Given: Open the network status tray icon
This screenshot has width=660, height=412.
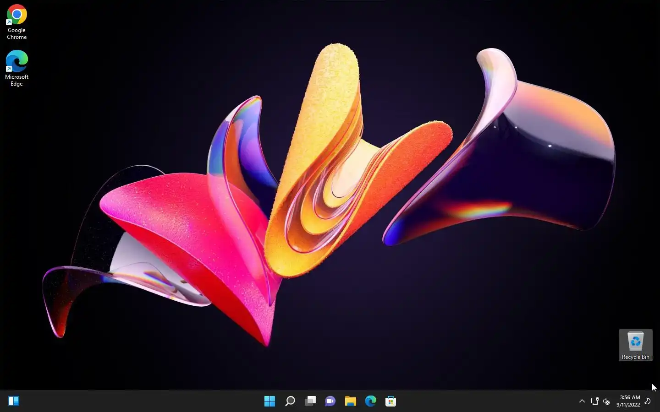Looking at the screenshot, I should [x=594, y=401].
